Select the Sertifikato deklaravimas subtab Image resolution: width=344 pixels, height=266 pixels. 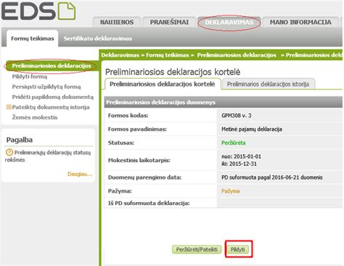click(x=98, y=39)
